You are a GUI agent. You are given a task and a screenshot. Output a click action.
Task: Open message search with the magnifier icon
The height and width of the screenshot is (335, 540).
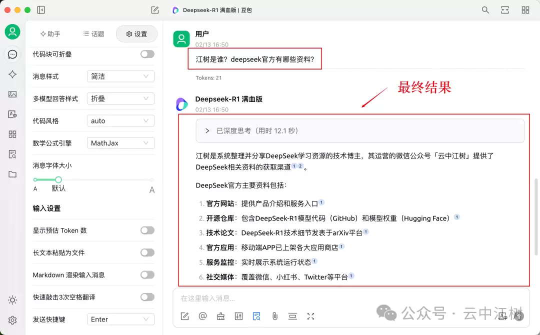click(485, 10)
